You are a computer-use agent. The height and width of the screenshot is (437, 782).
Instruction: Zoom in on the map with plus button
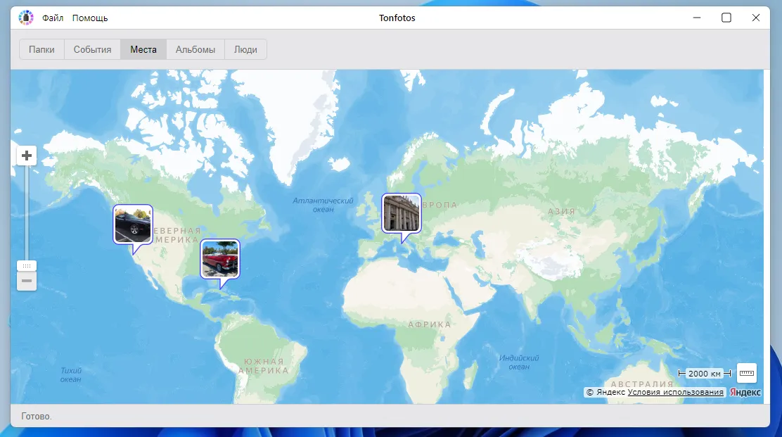(x=27, y=156)
